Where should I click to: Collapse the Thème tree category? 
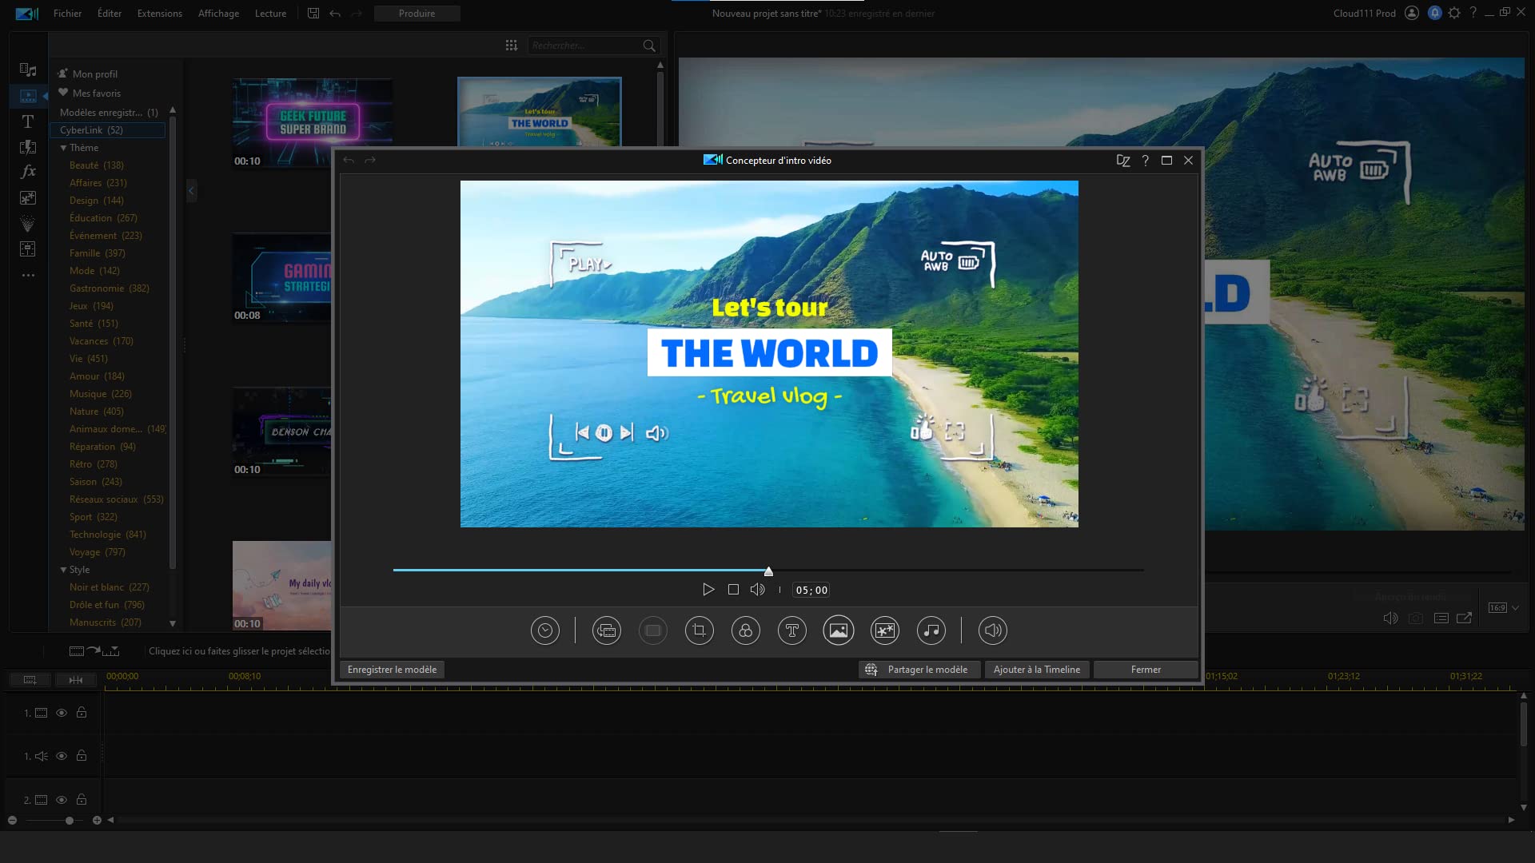pos(63,148)
